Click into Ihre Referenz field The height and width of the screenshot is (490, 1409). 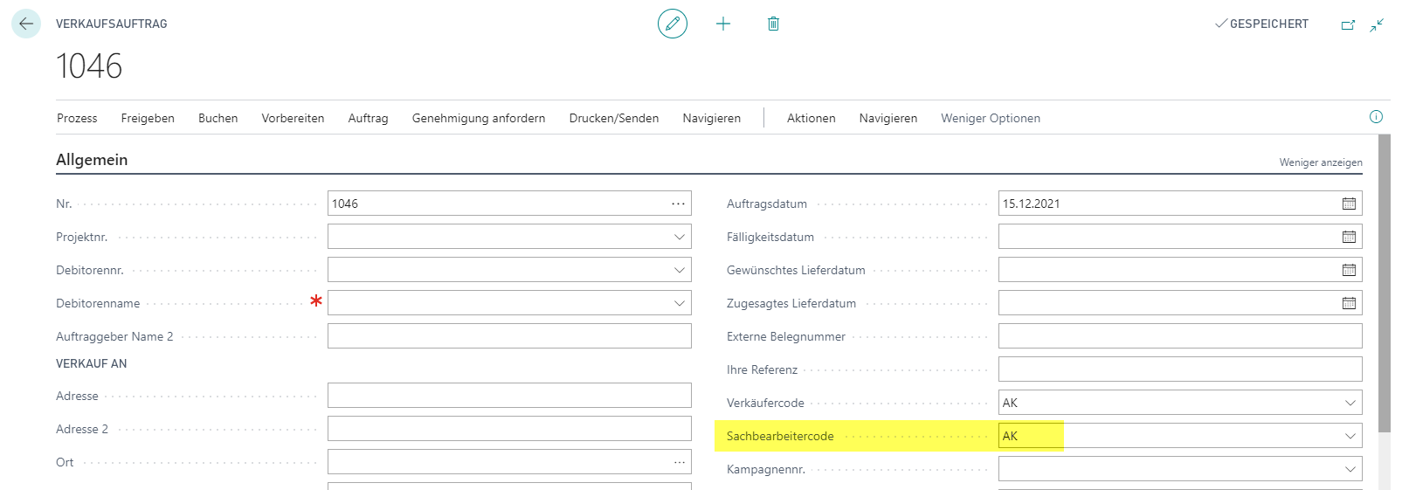coord(1180,369)
